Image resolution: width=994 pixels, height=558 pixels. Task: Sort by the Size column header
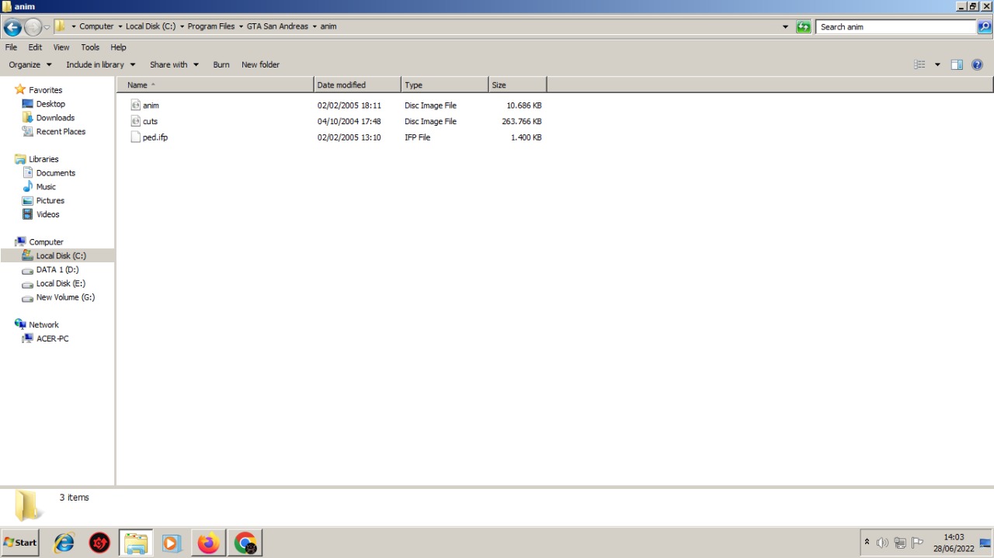coord(517,85)
